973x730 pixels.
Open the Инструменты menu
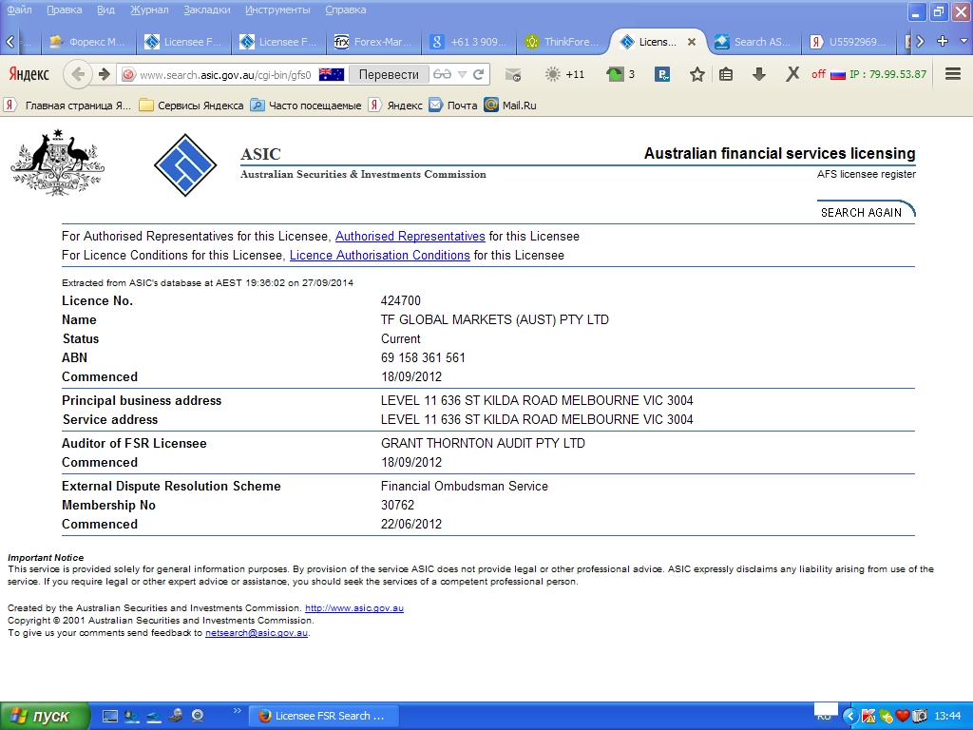click(x=277, y=10)
